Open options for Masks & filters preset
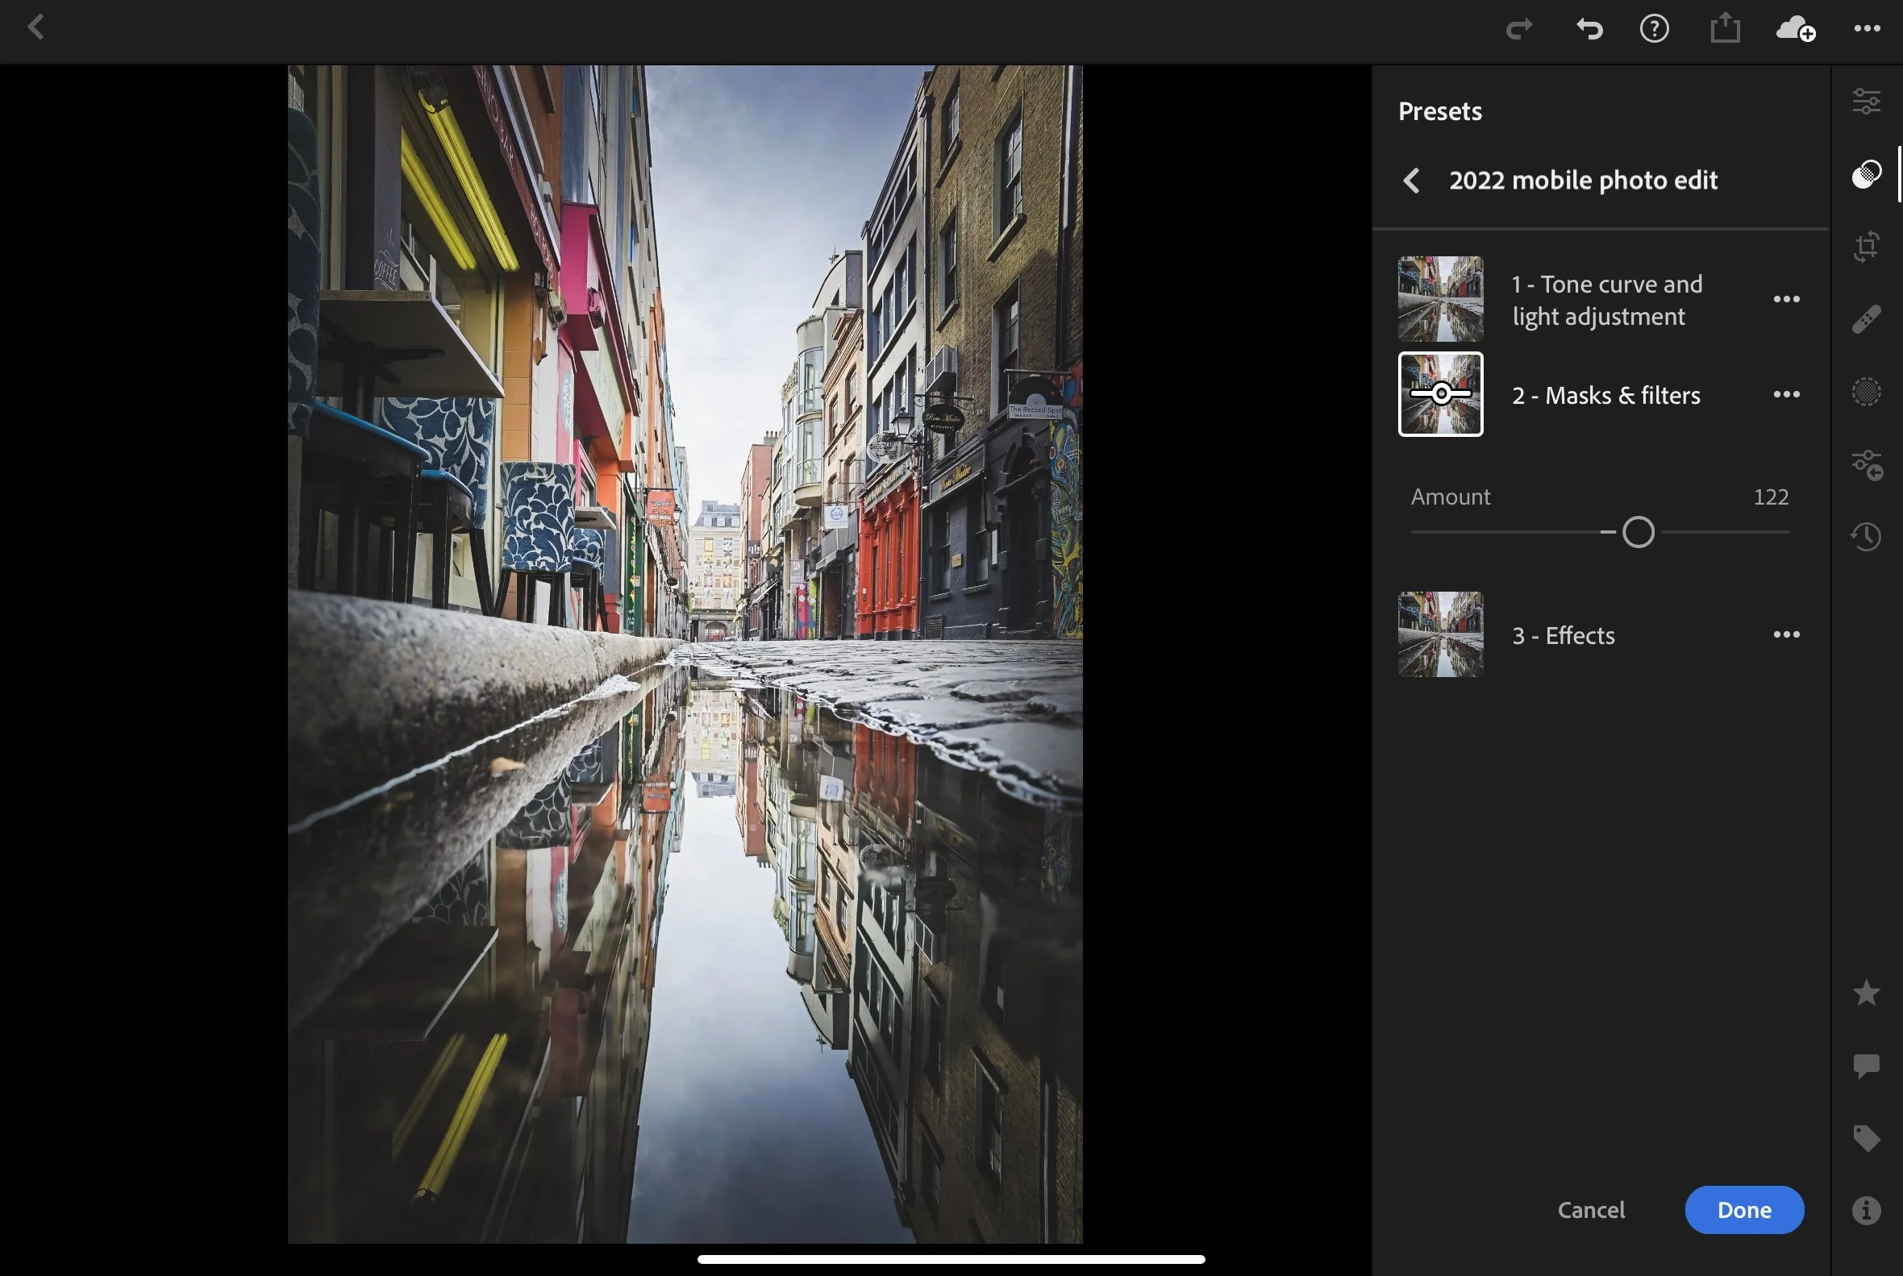This screenshot has height=1276, width=1903. [x=1786, y=395]
